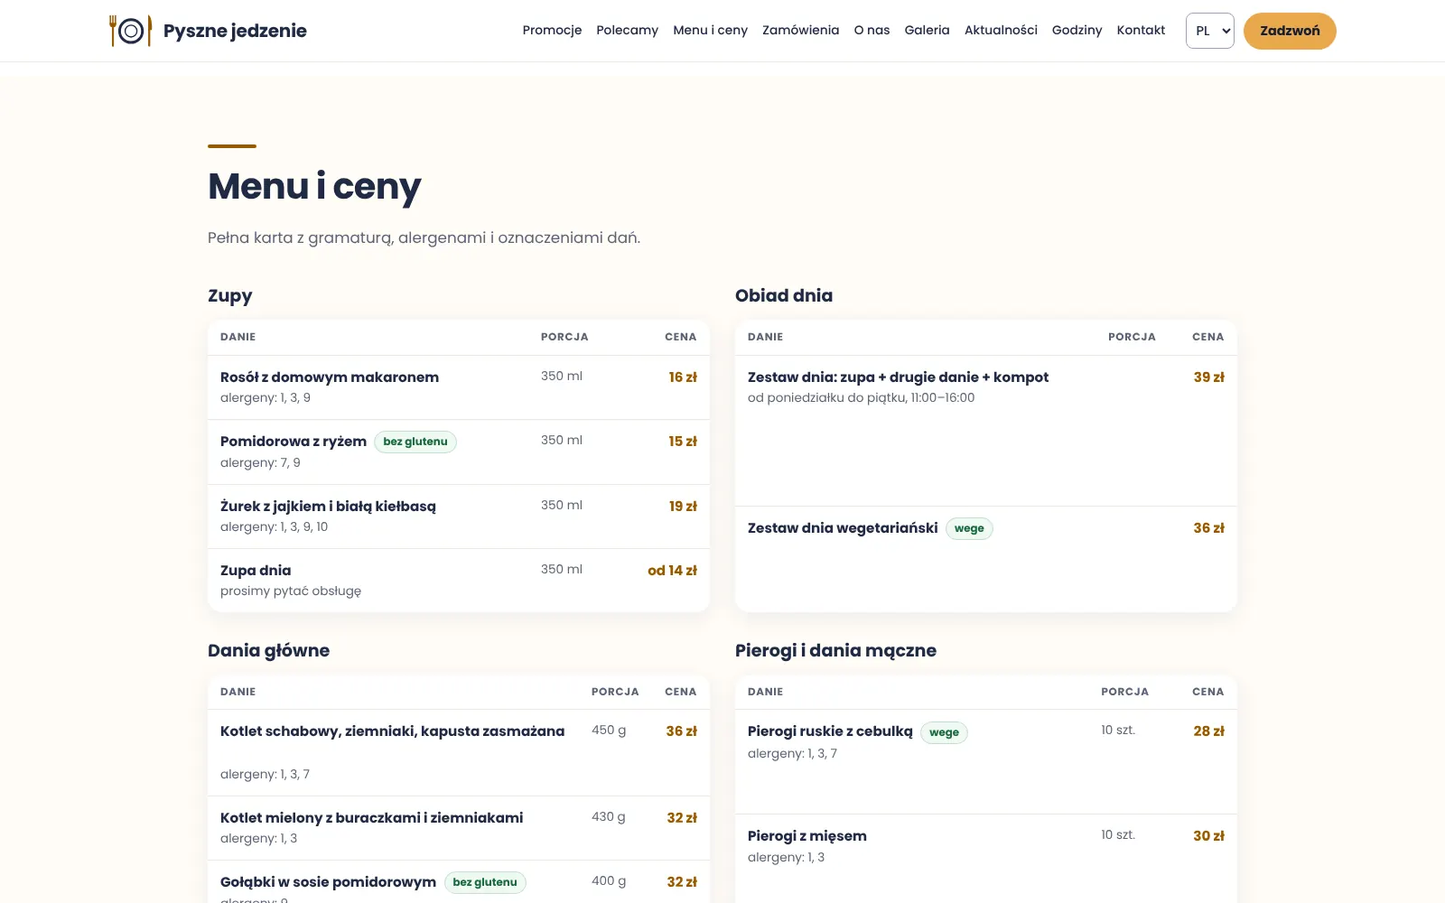Click alergeny: 7, 9 under Pomidorowa
This screenshot has width=1445, height=903.
point(260,463)
